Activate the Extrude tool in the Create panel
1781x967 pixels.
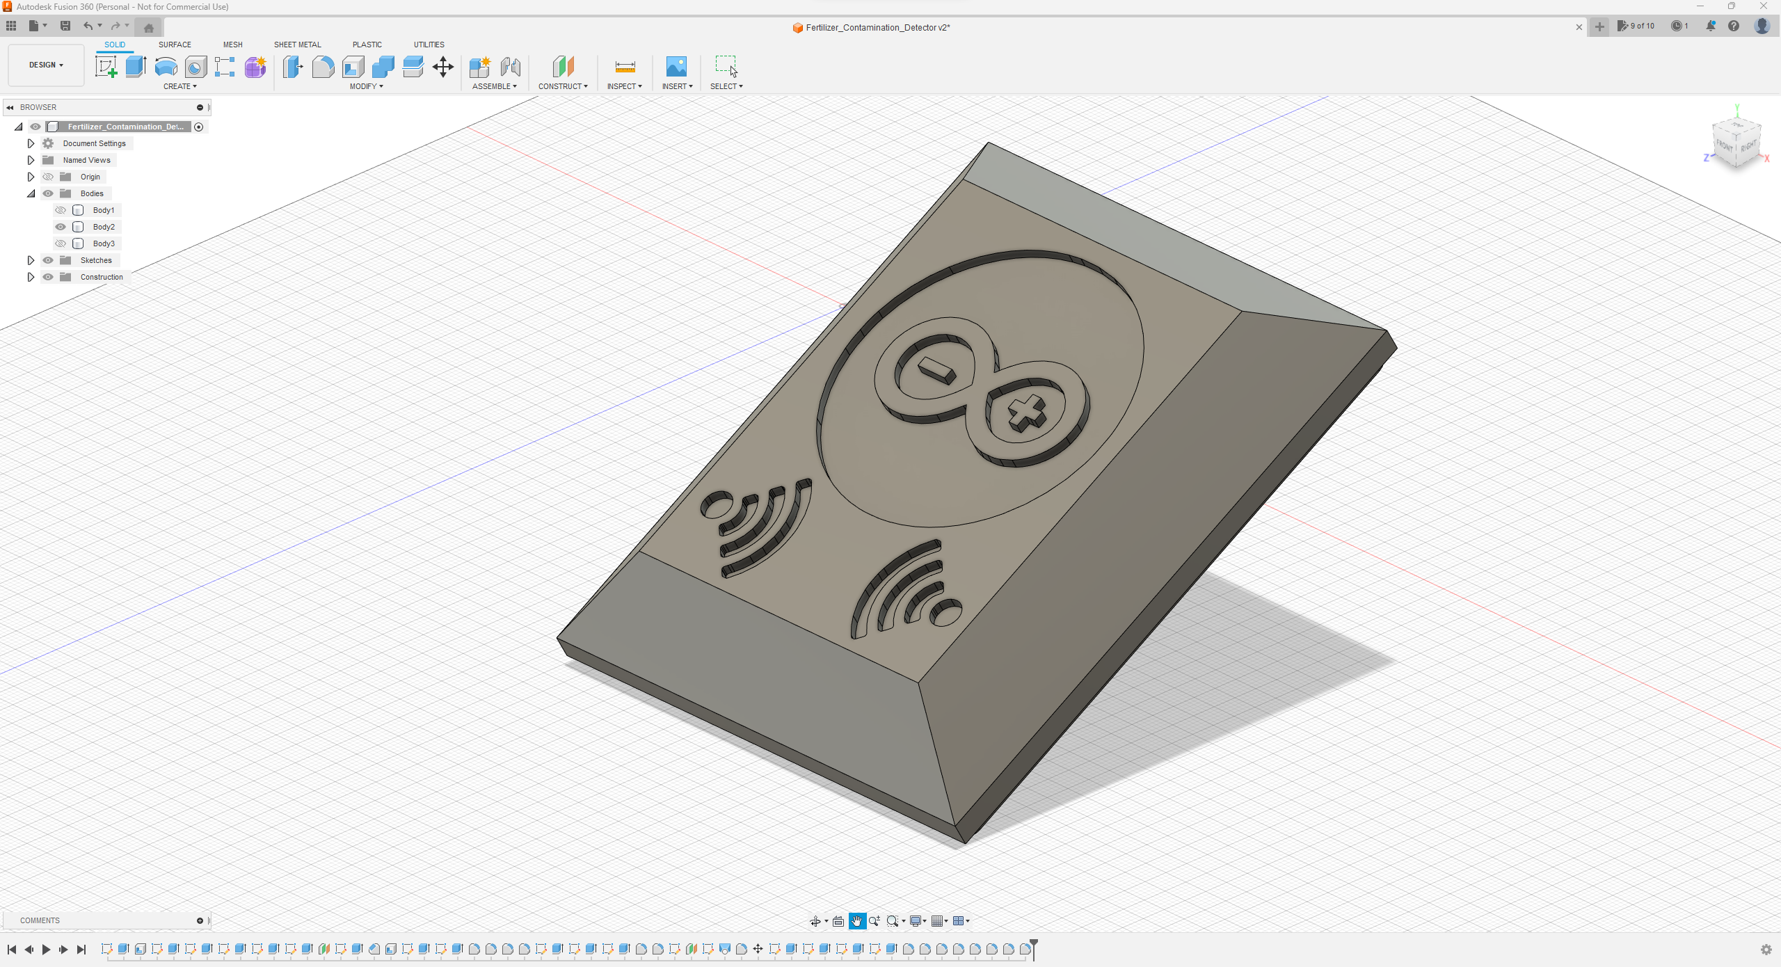coord(135,67)
